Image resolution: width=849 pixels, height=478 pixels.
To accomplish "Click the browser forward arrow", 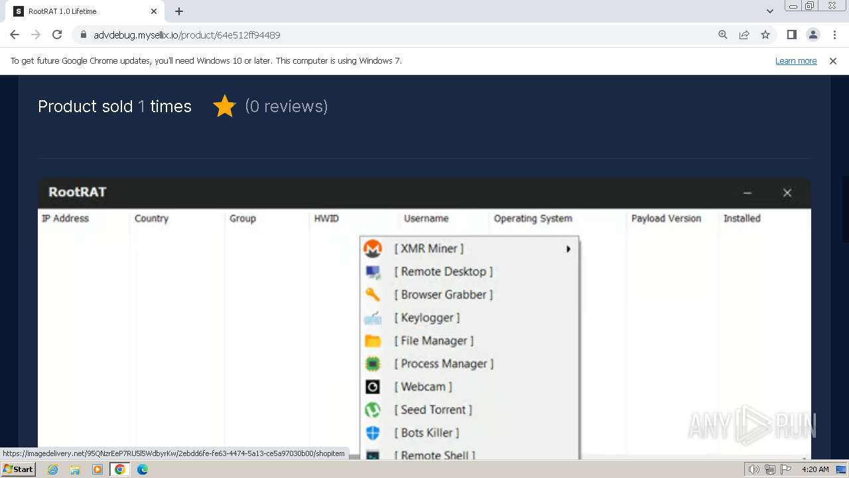I will (x=36, y=35).
